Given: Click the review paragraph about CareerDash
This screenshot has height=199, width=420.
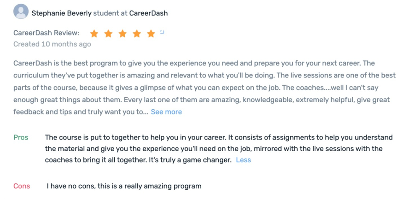Looking at the screenshot, I should 205,88.
